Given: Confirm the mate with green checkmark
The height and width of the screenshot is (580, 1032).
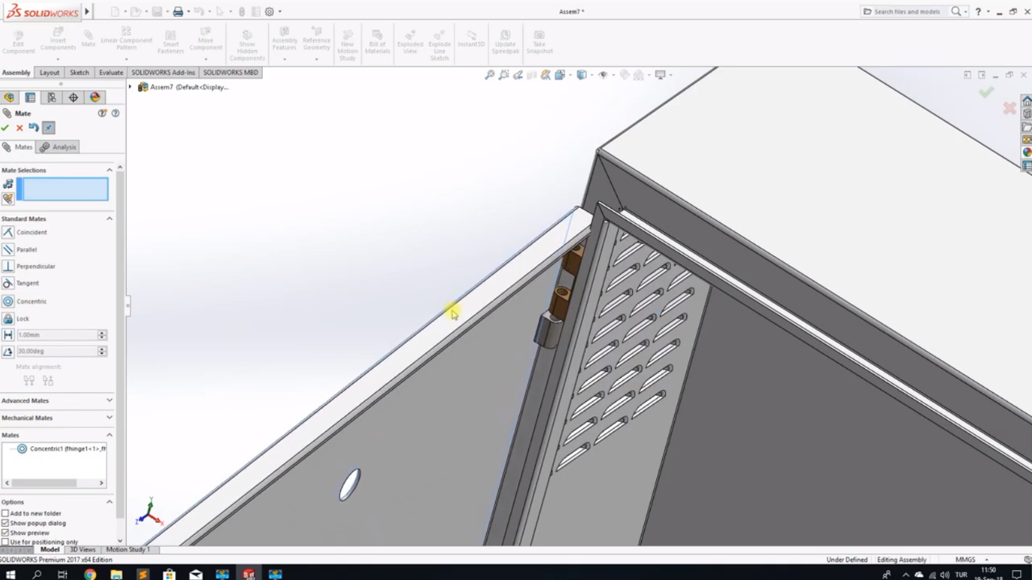Looking at the screenshot, I should point(6,127).
